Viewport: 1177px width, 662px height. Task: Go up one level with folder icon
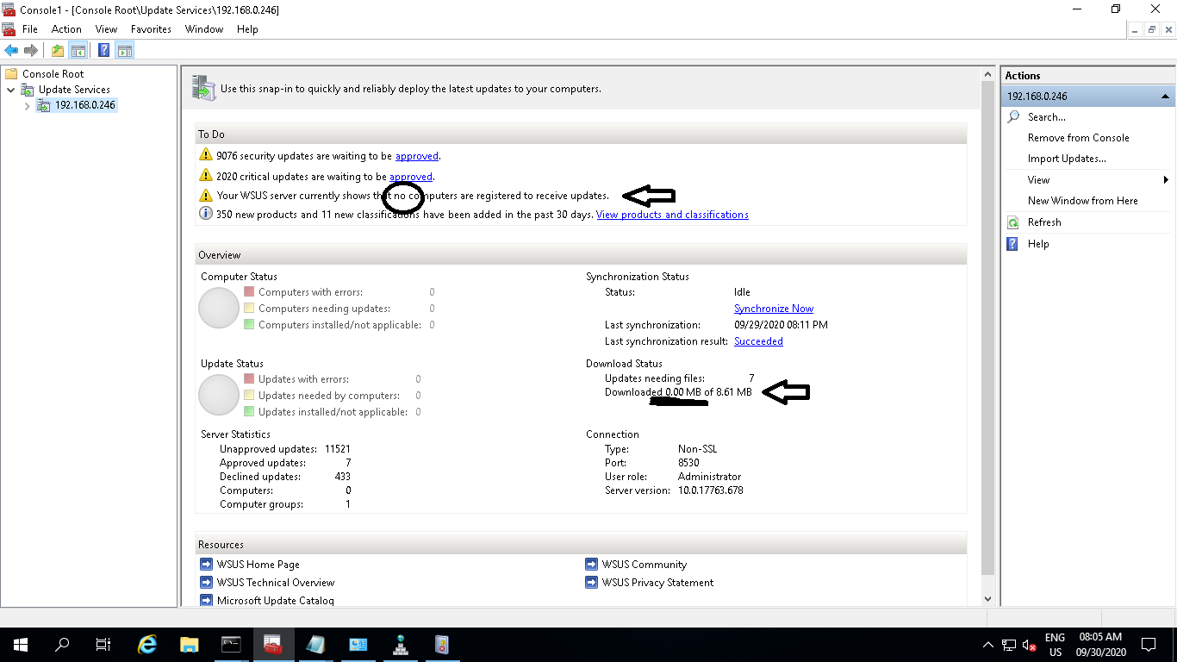tap(57, 51)
